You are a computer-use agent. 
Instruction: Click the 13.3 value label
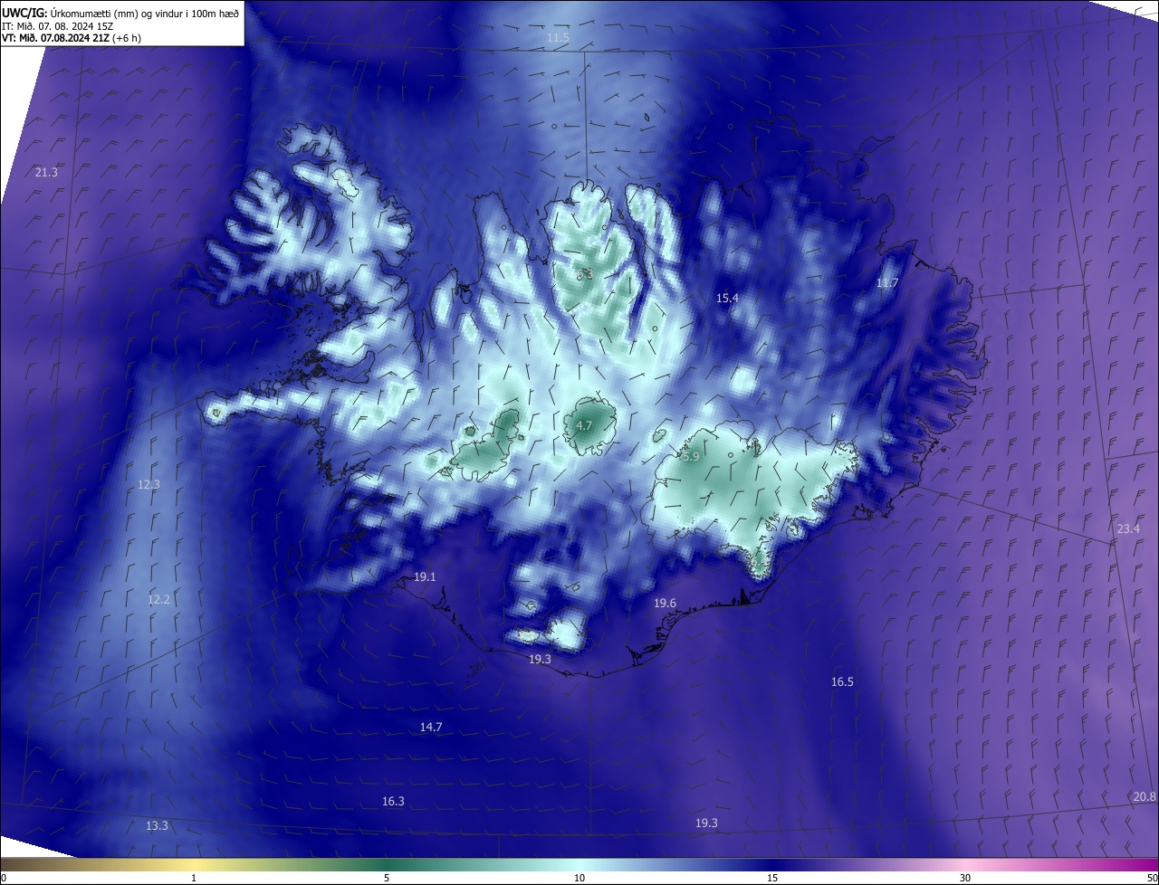tap(157, 825)
